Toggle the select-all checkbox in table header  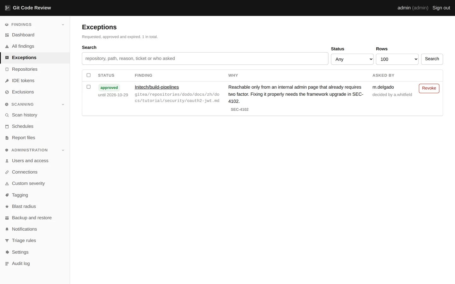click(x=88, y=75)
